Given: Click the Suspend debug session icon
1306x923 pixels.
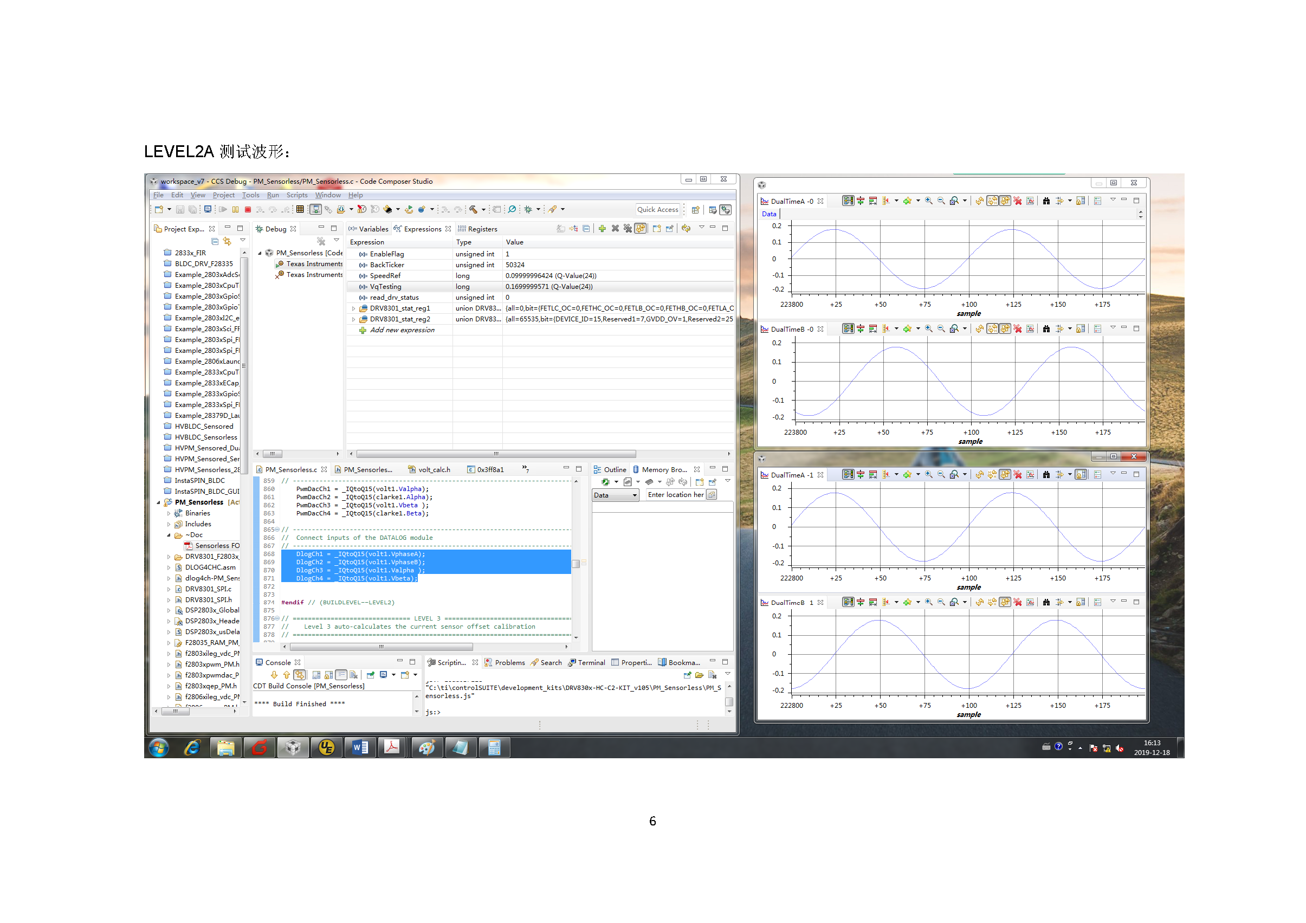Looking at the screenshot, I should click(x=235, y=209).
